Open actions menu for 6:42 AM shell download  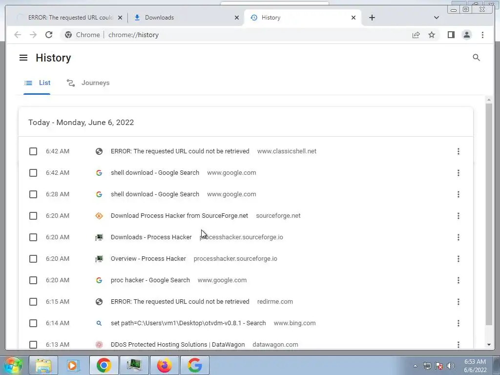(x=458, y=173)
